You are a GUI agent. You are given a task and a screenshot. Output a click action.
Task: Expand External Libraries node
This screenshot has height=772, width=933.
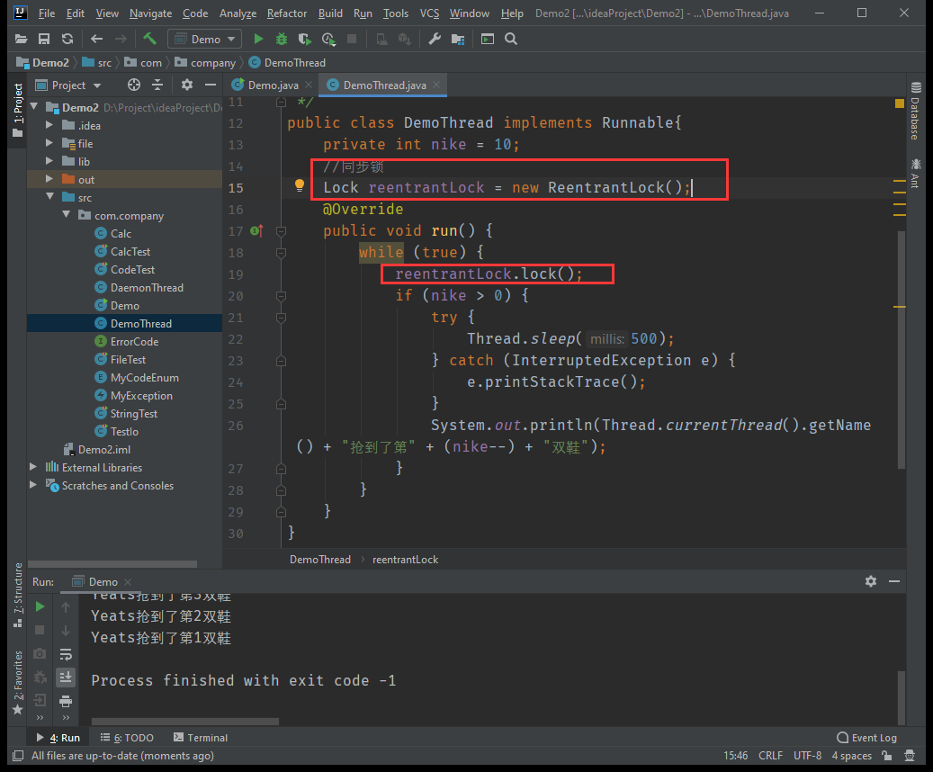click(x=34, y=467)
